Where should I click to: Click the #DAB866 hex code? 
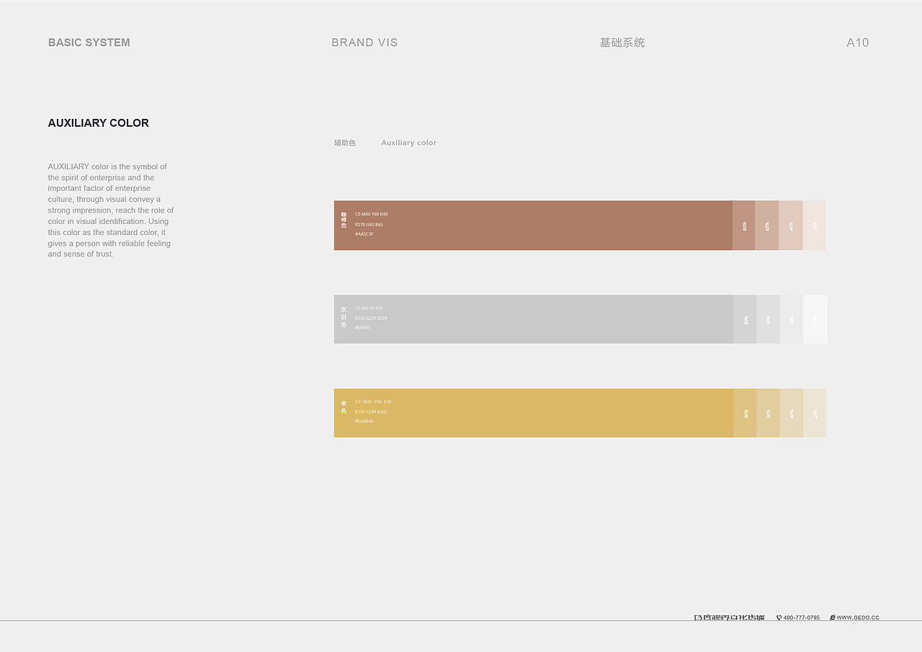pyautogui.click(x=364, y=421)
